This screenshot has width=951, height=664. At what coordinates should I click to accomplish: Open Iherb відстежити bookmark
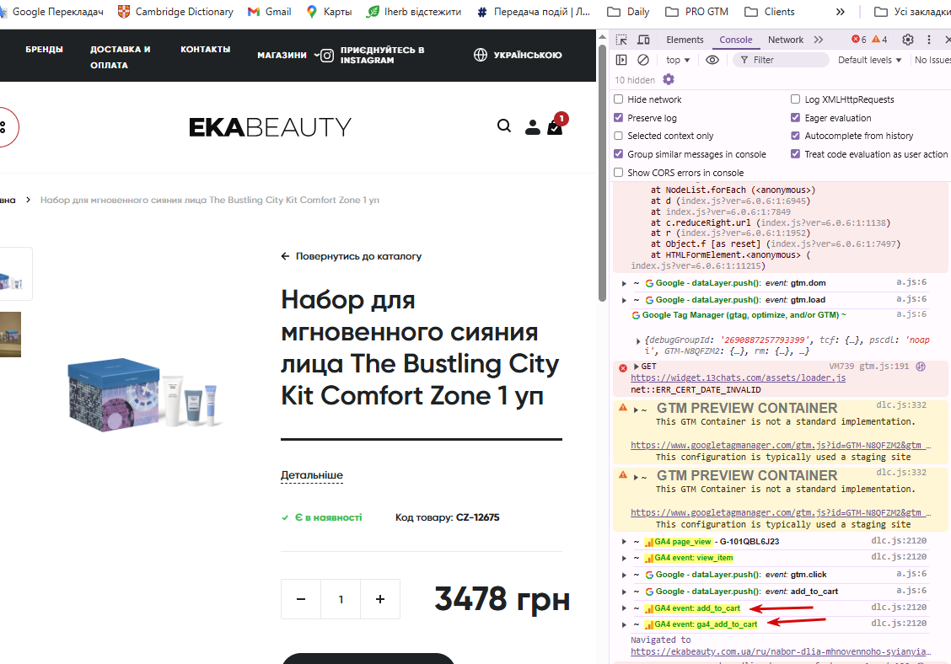click(x=414, y=12)
